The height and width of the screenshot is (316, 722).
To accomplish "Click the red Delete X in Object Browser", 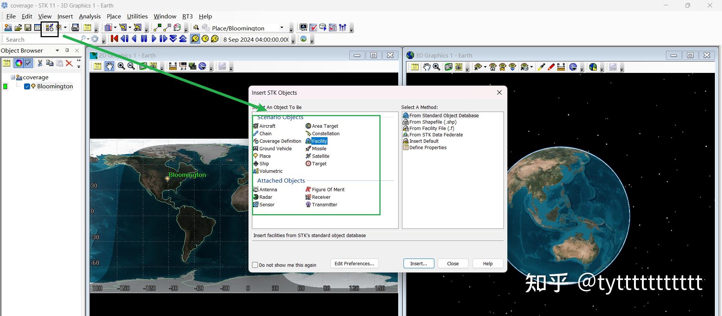I will pos(69,63).
